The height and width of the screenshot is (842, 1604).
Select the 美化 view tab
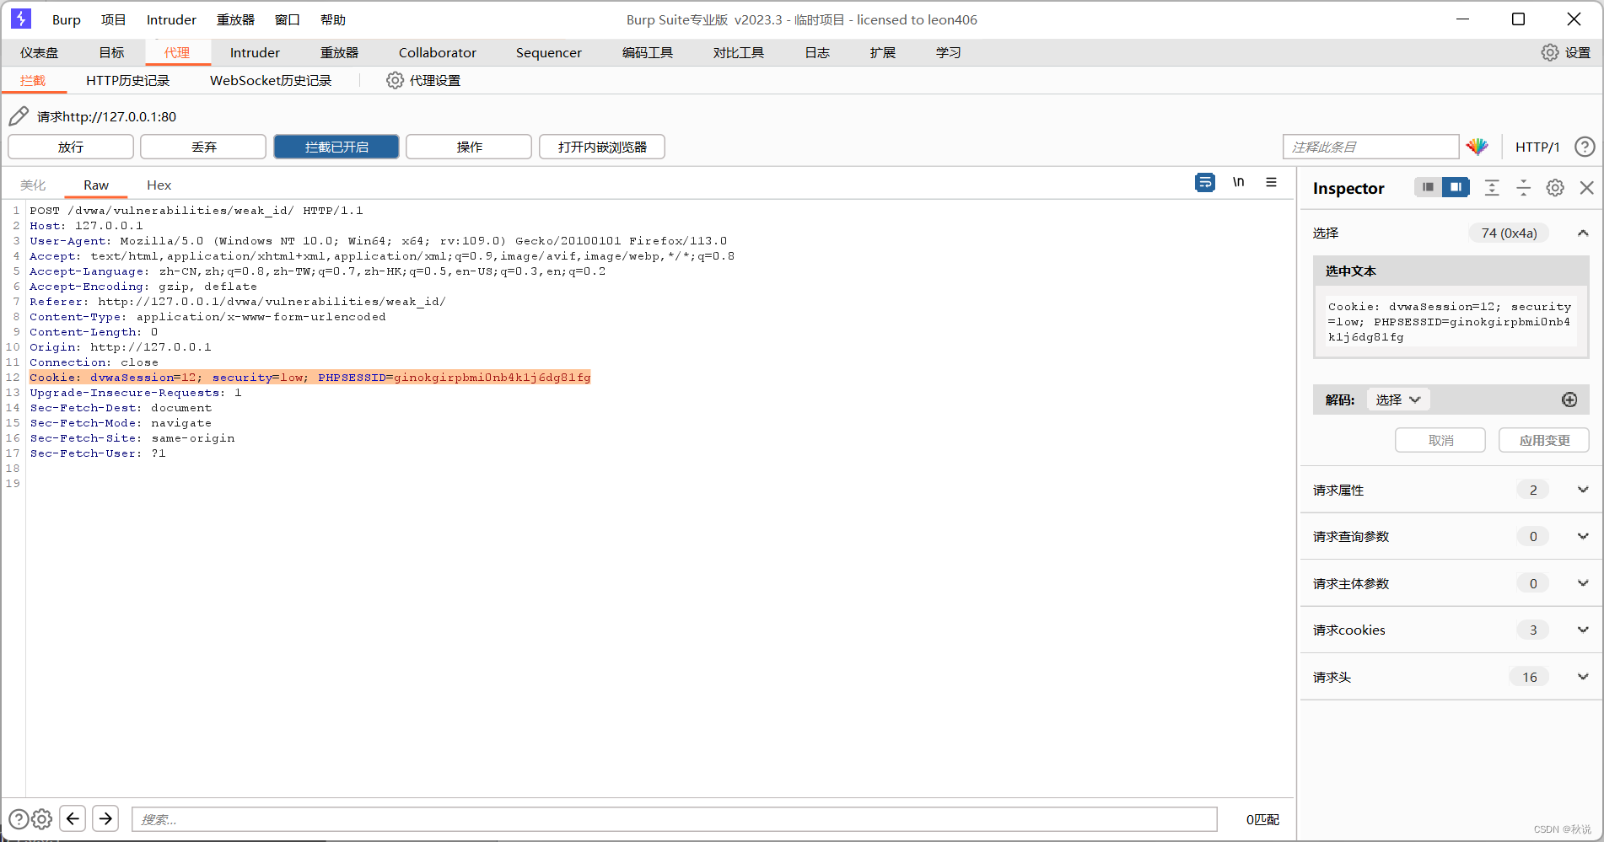tap(33, 185)
